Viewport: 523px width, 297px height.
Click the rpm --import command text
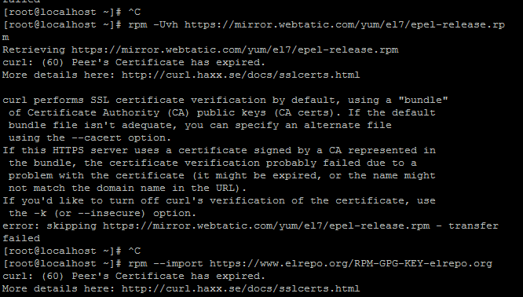click(166, 264)
